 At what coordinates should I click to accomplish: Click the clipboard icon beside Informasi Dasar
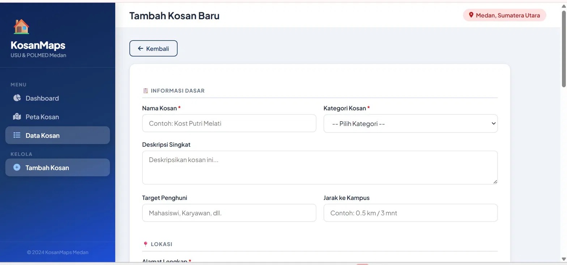pyautogui.click(x=145, y=91)
